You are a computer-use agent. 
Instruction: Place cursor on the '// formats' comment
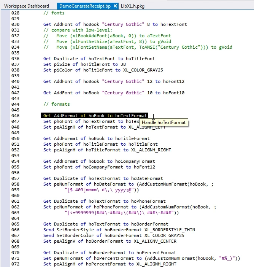(x=56, y=104)
